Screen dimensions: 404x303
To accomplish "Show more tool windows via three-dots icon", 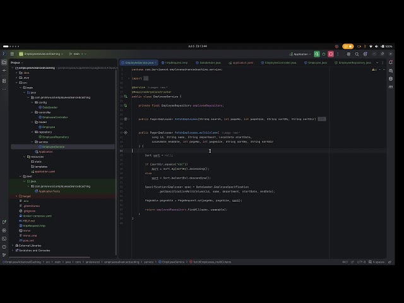I will 4,89.
